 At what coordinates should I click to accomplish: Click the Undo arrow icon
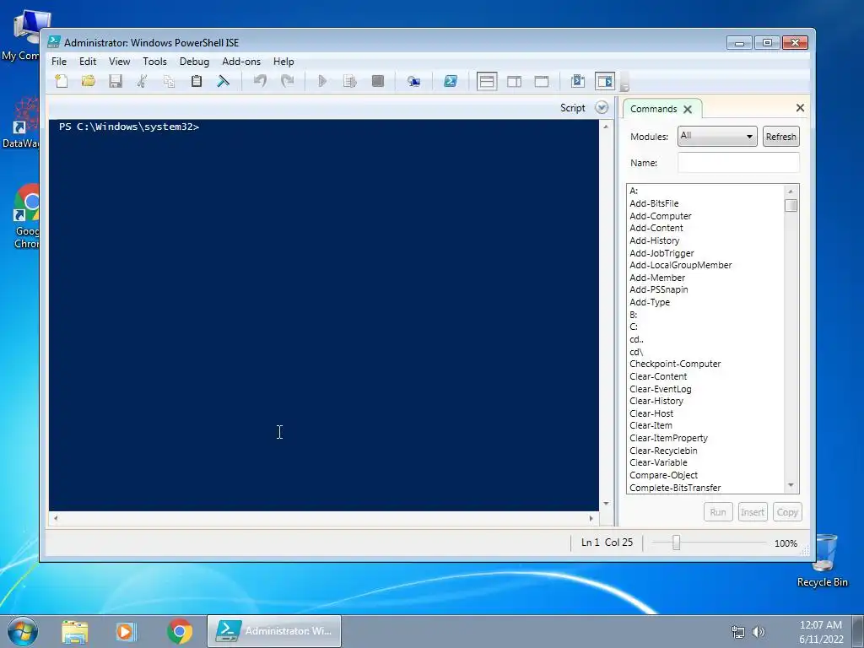click(x=260, y=82)
